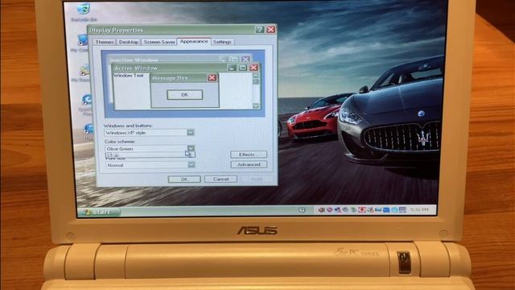Open the Start menu
The image size is (515, 290).
[99, 212]
